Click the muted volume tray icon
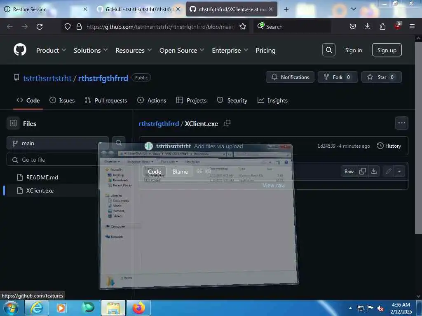 click(380, 308)
